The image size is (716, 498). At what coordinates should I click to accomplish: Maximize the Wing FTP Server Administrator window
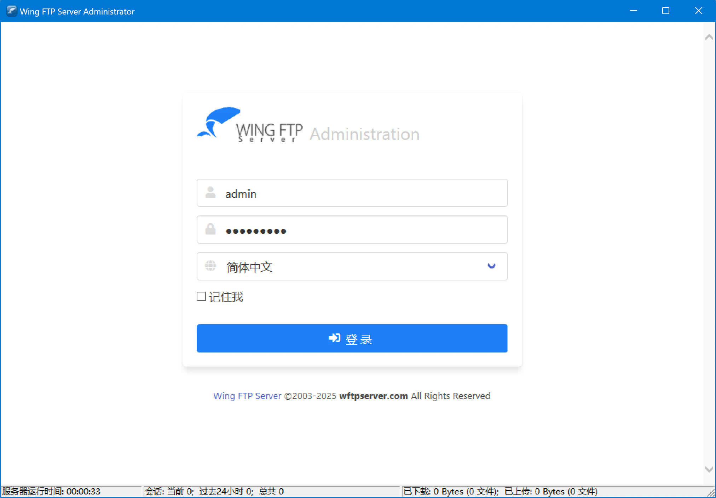pyautogui.click(x=666, y=11)
